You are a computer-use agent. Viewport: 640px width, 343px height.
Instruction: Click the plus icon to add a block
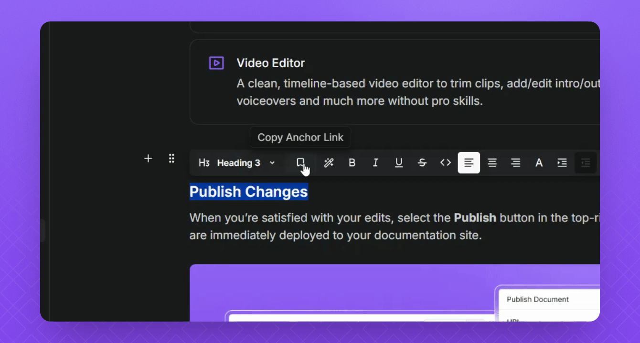(148, 159)
